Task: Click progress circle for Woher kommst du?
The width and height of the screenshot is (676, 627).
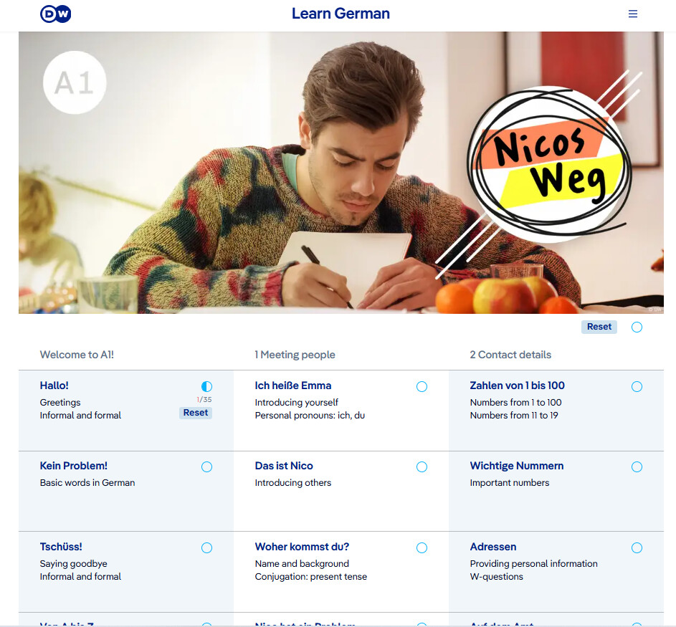Action: (x=422, y=547)
